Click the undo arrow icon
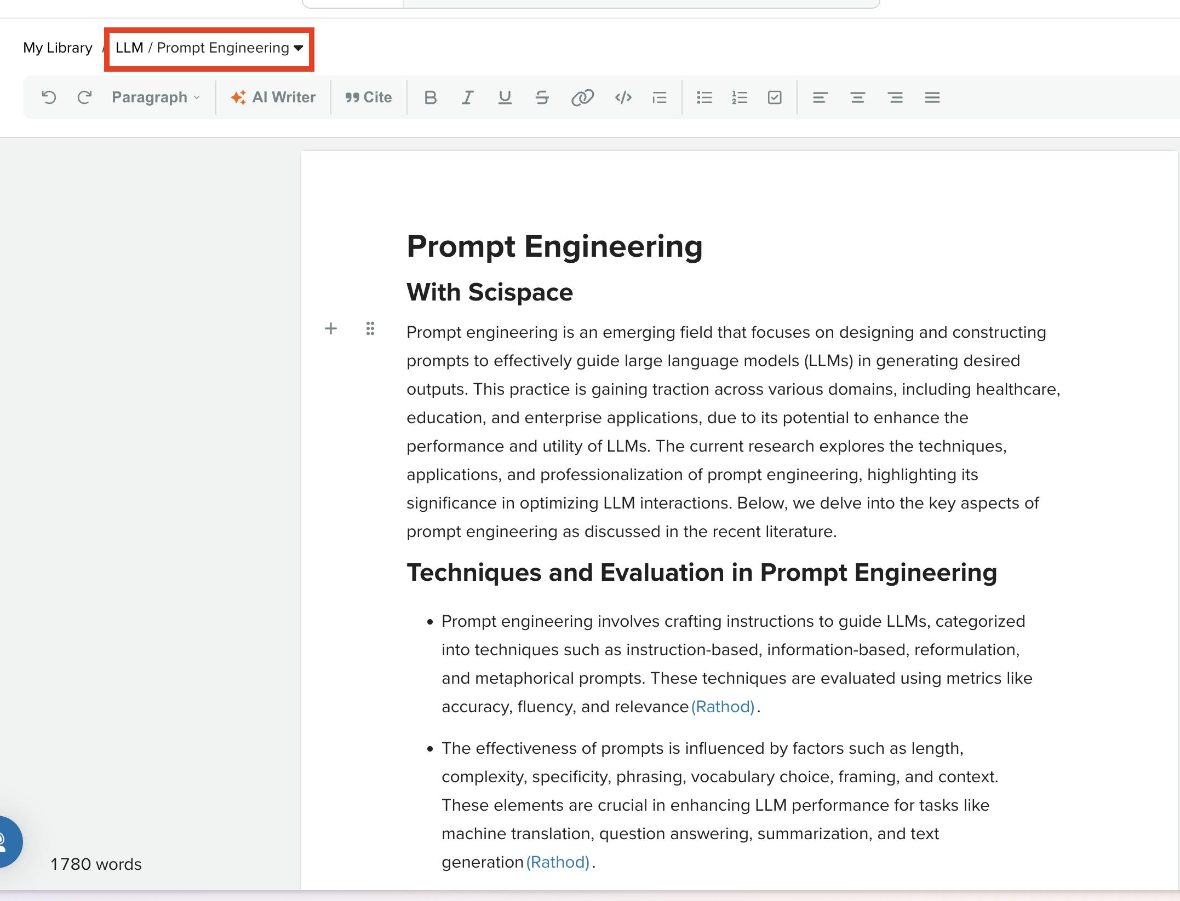The image size is (1180, 901). tap(49, 97)
